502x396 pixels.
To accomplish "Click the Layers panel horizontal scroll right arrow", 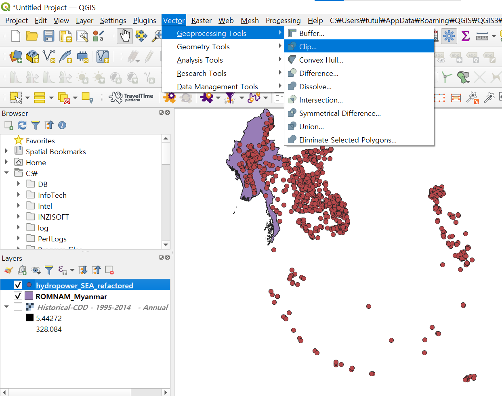I will coord(166,392).
